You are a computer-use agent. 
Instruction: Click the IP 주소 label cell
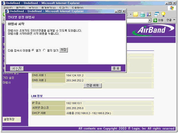tap(48, 103)
